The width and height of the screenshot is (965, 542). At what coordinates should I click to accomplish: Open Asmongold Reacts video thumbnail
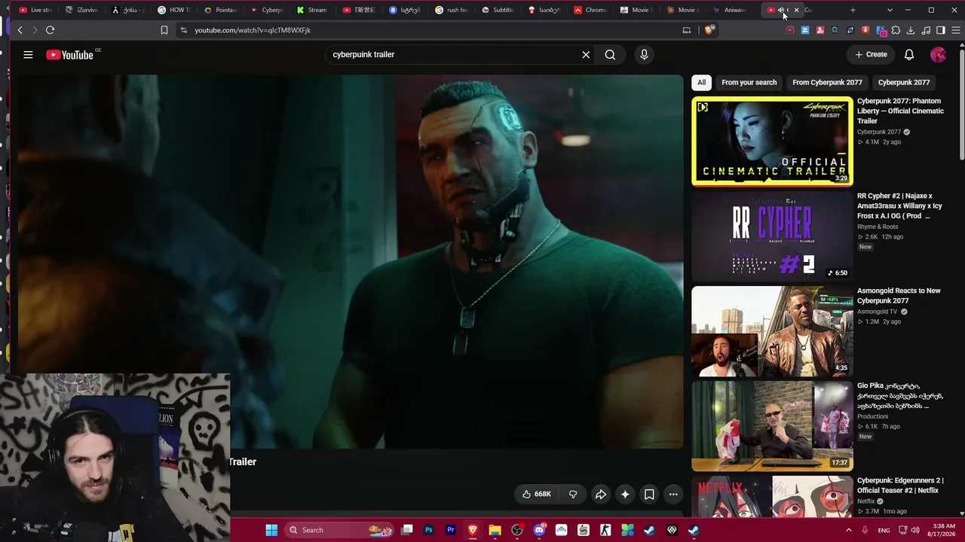coord(772,330)
